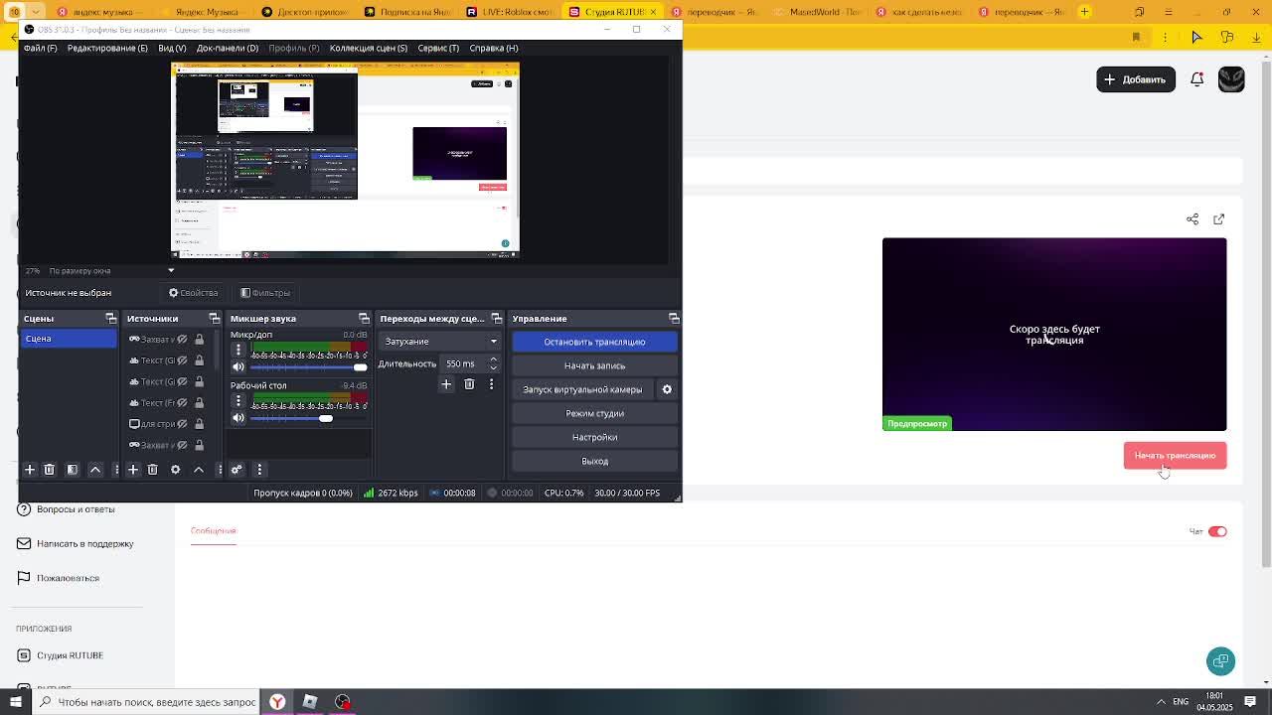Toggle lock on Текст (Fr source
This screenshot has width=1272, height=715.
pos(199,402)
